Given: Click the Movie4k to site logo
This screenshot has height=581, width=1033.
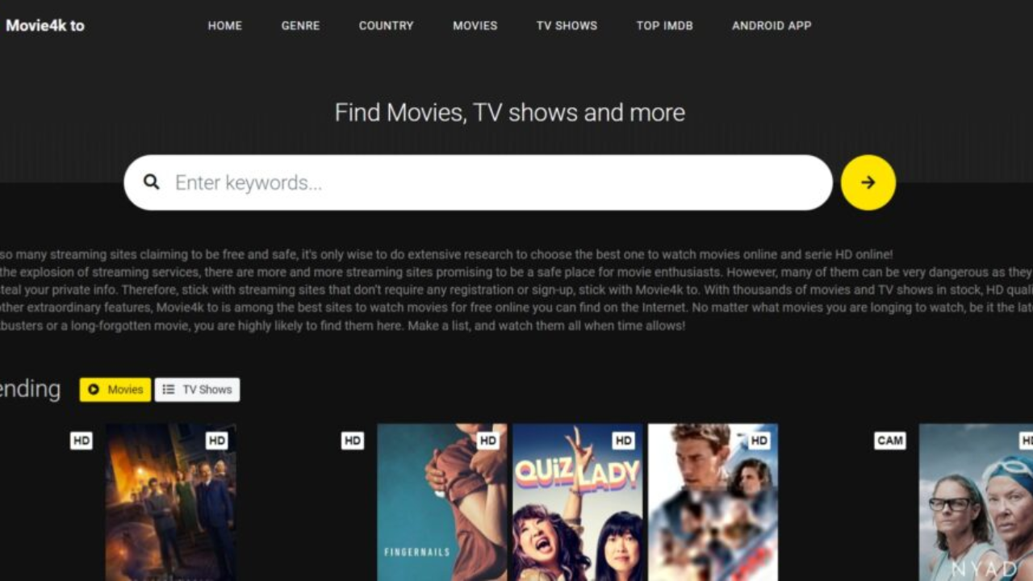Looking at the screenshot, I should pyautogui.click(x=45, y=25).
